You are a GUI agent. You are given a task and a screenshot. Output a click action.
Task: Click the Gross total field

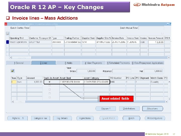point(86,71)
